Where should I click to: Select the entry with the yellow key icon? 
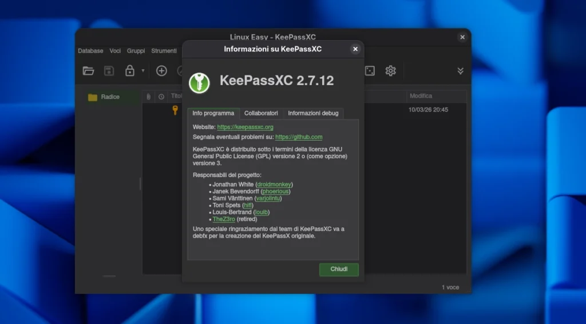pyautogui.click(x=175, y=110)
